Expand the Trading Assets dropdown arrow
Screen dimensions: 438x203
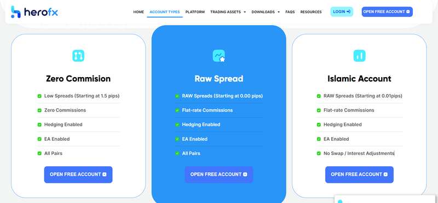pyautogui.click(x=245, y=12)
